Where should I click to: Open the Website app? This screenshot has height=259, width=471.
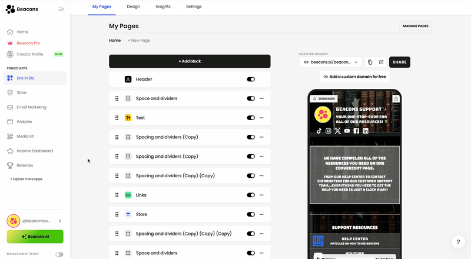24,122
